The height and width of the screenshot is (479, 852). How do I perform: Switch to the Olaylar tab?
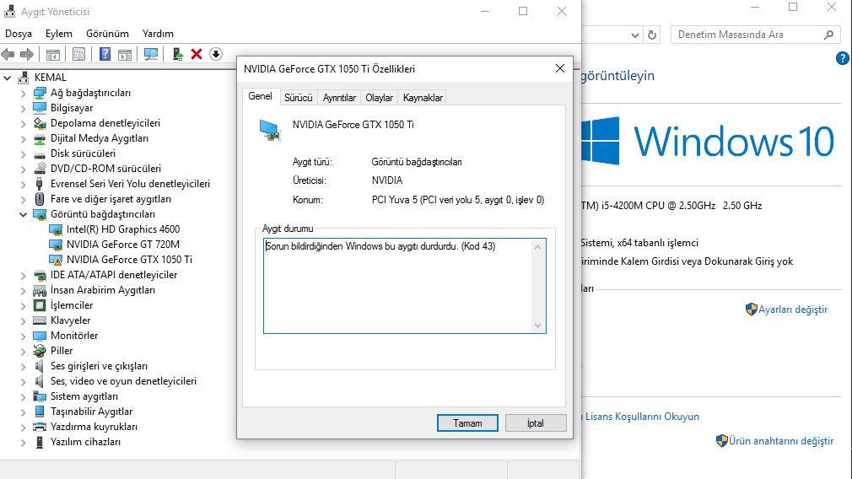[x=379, y=98]
